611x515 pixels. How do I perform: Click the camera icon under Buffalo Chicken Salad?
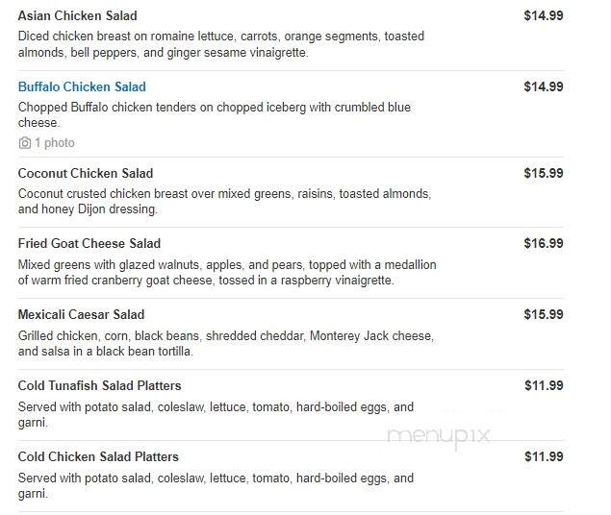coord(25,143)
